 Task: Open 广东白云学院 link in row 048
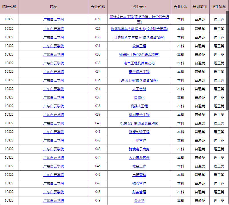[x=53, y=192]
